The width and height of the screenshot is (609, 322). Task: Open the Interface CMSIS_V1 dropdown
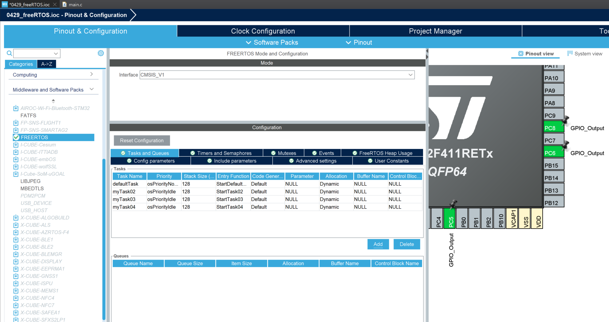410,75
